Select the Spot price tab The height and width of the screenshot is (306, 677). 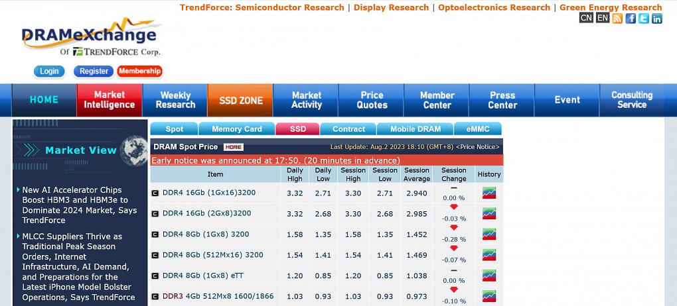174,129
